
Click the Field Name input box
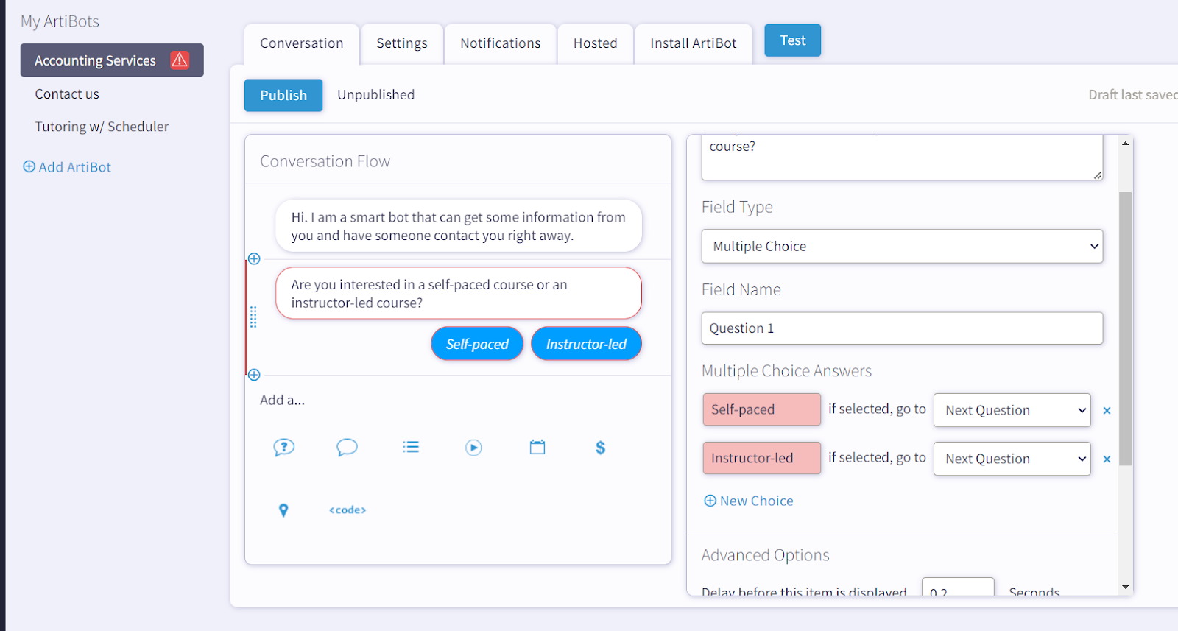click(x=902, y=328)
